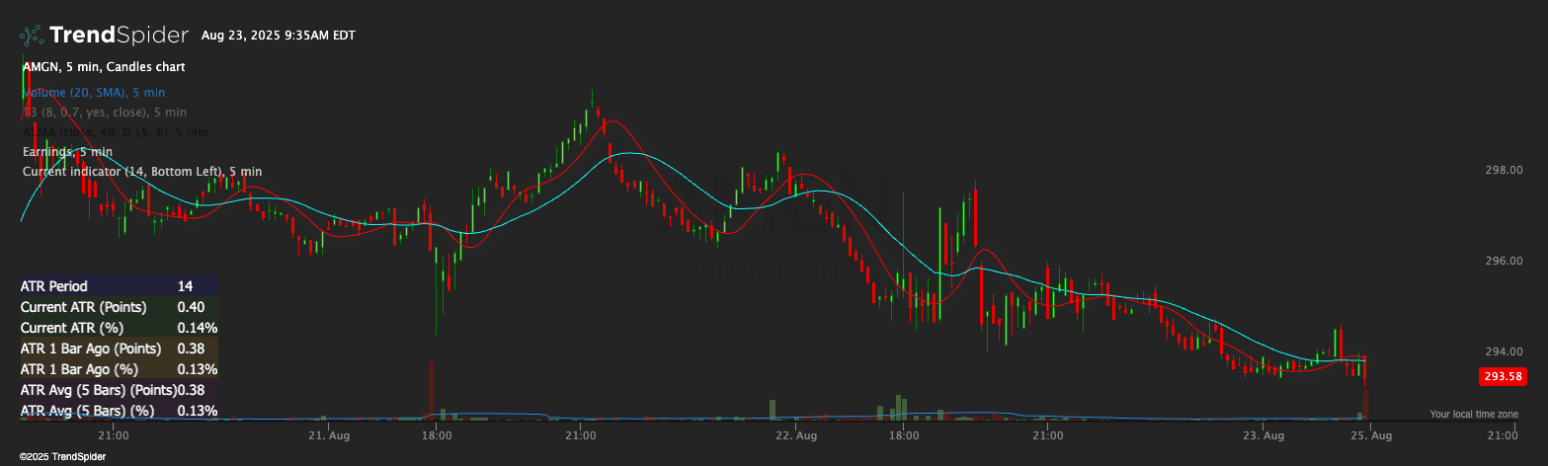Click the Earnings, 5 min indicator label

point(67,152)
